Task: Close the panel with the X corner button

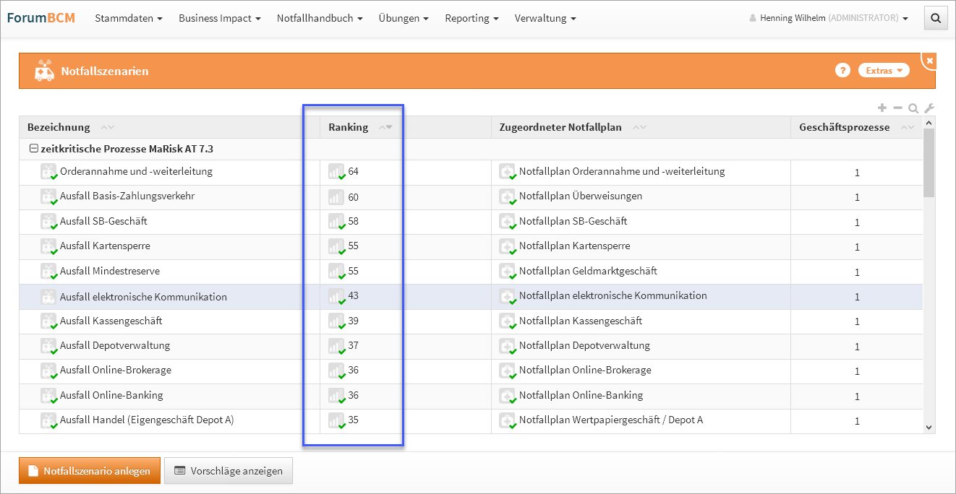Action: [930, 61]
